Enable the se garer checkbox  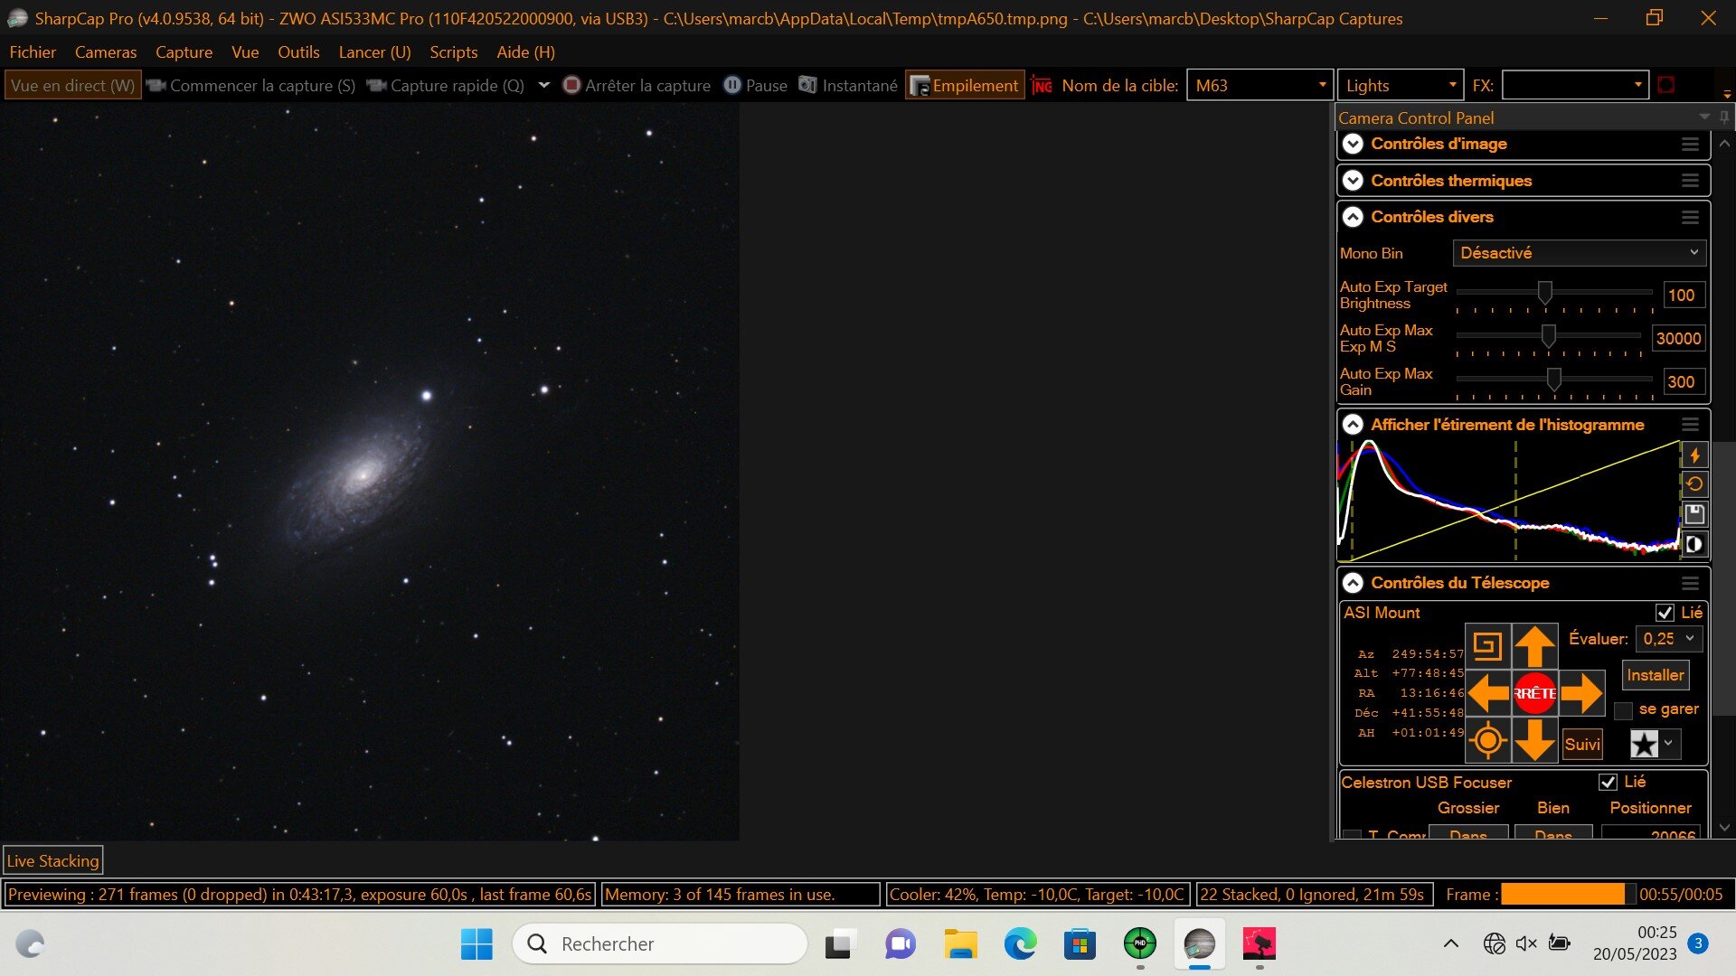[1624, 710]
